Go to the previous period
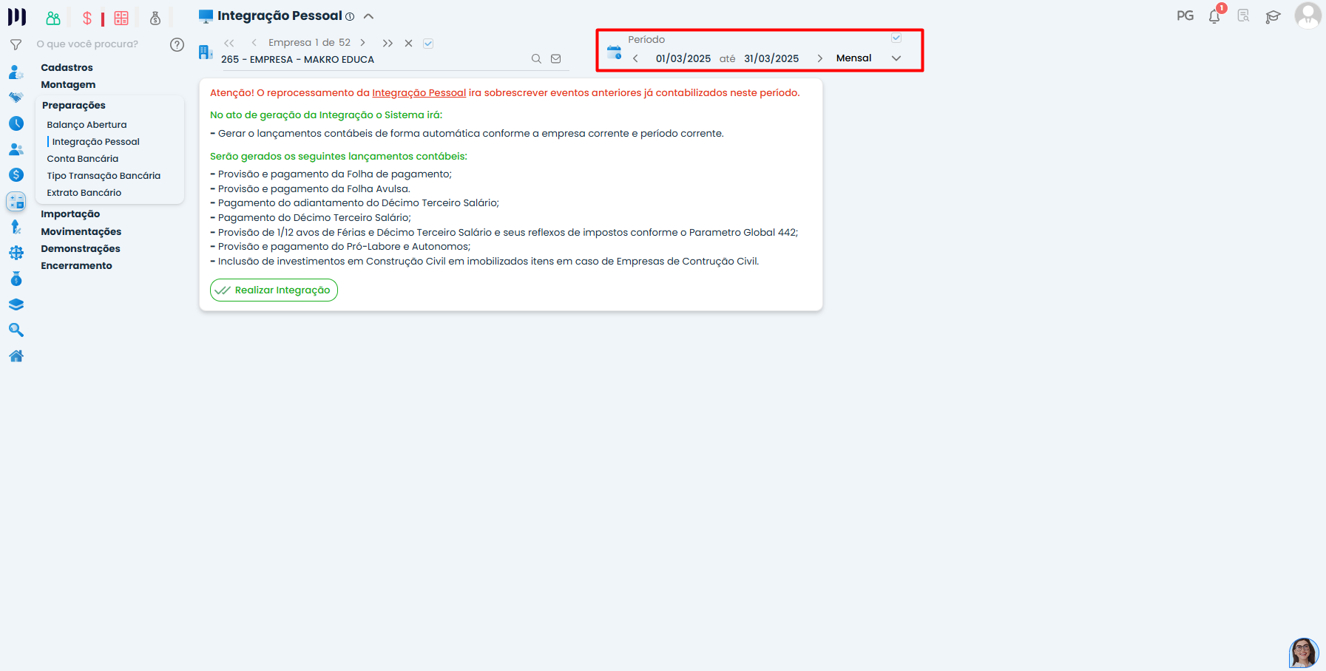Screen dimensions: 1326x671 tap(635, 58)
